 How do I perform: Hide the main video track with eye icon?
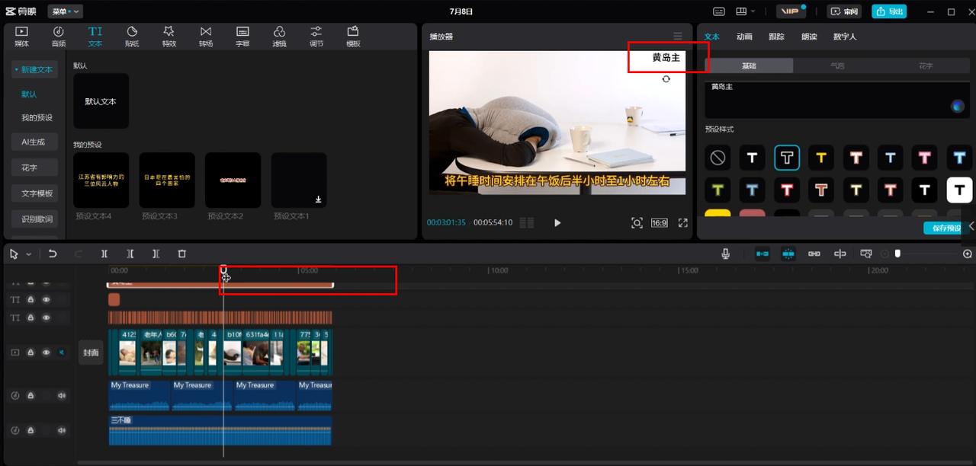(x=46, y=353)
